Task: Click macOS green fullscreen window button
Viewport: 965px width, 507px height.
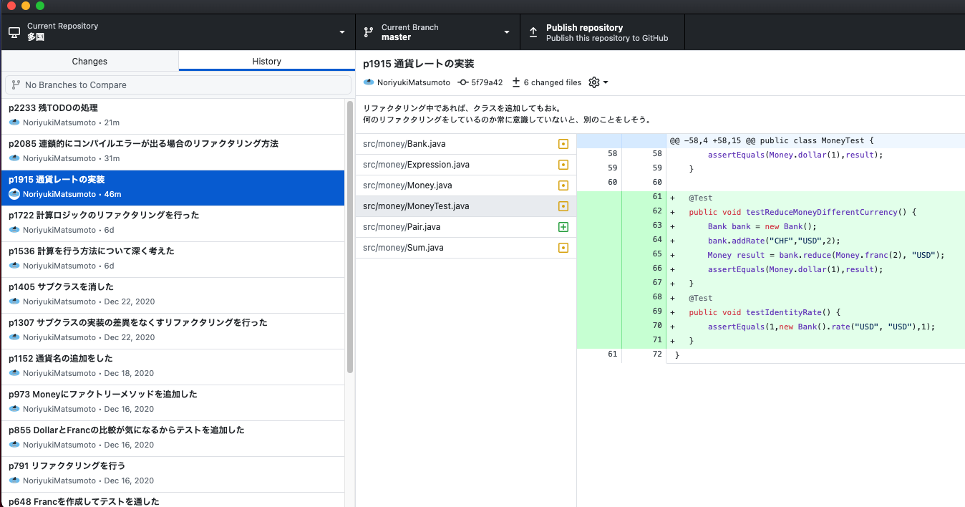Action: [40, 6]
